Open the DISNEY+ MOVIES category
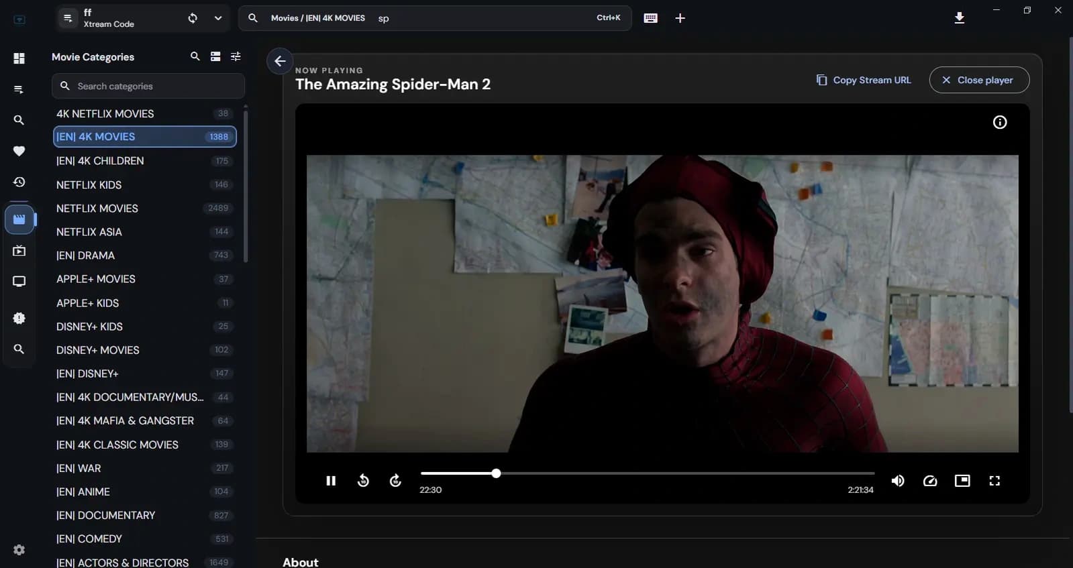The height and width of the screenshot is (568, 1073). [x=144, y=350]
